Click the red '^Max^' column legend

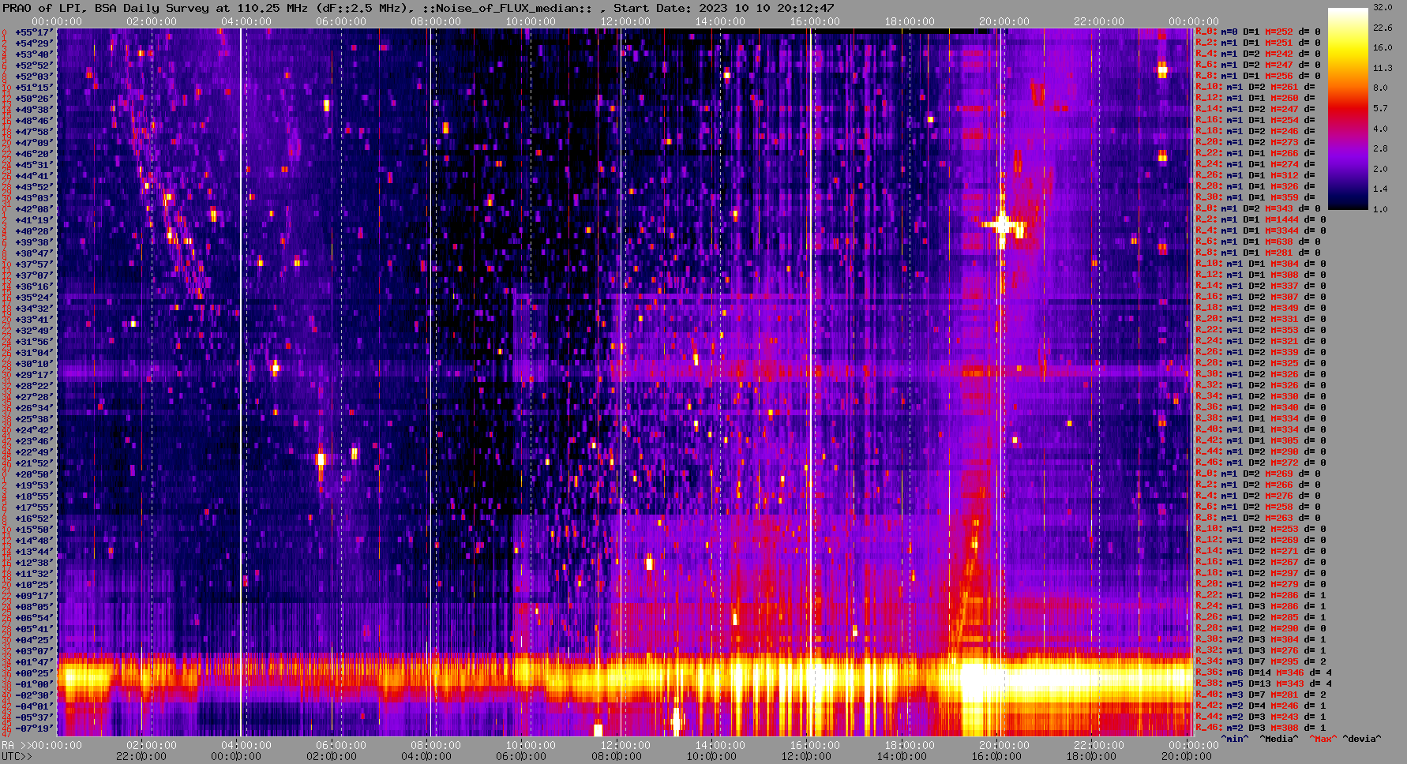tap(1323, 740)
